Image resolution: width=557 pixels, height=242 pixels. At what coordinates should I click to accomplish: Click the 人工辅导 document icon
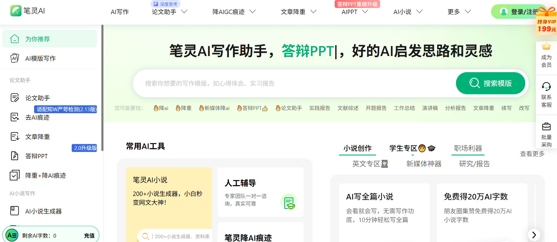point(289,202)
